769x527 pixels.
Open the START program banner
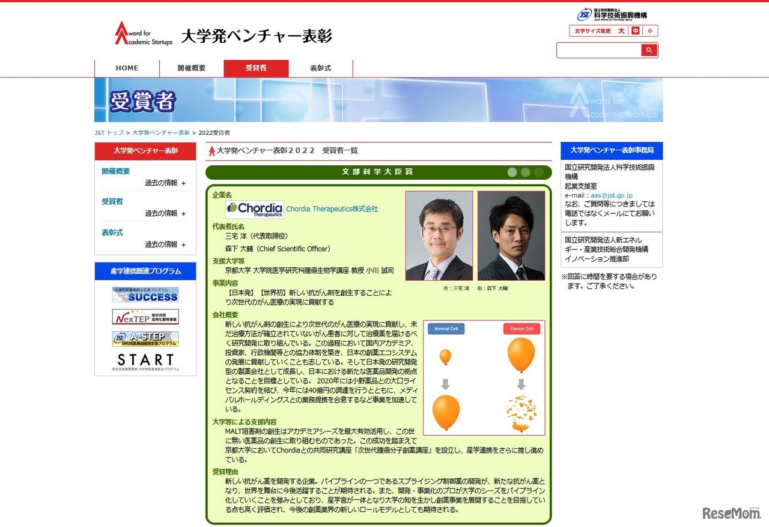tap(145, 362)
